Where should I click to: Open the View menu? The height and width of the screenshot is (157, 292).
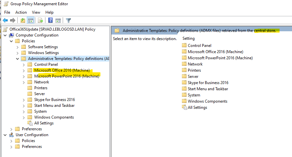click(36, 12)
